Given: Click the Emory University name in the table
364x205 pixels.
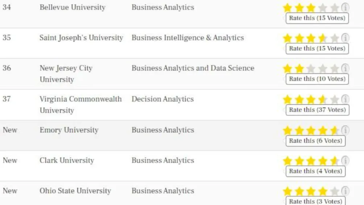Looking at the screenshot, I should (69, 130).
